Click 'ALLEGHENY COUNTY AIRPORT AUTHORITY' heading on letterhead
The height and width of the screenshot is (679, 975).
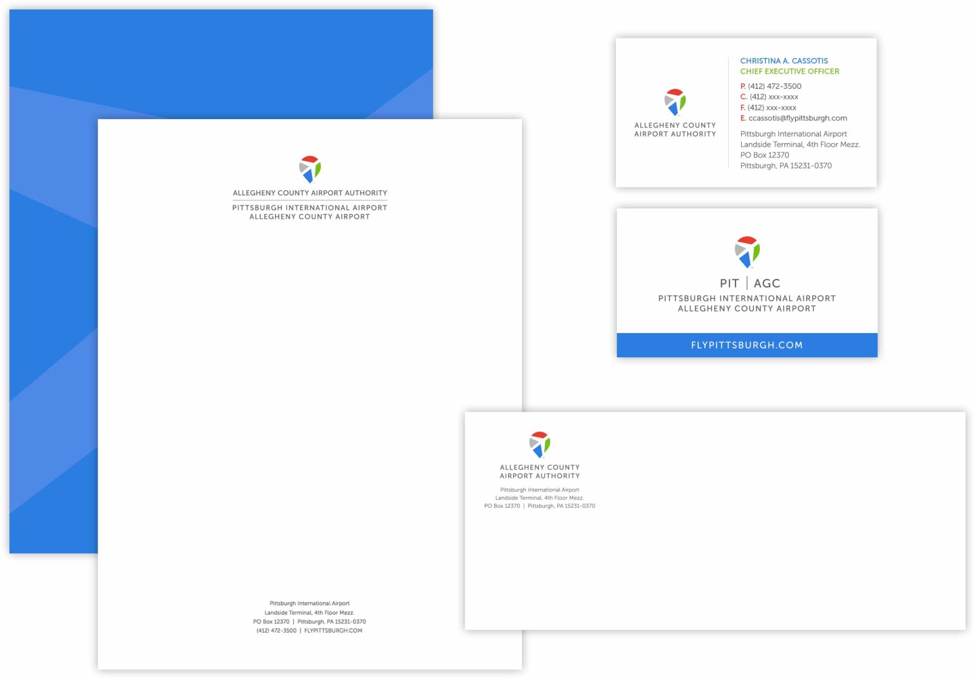310,193
